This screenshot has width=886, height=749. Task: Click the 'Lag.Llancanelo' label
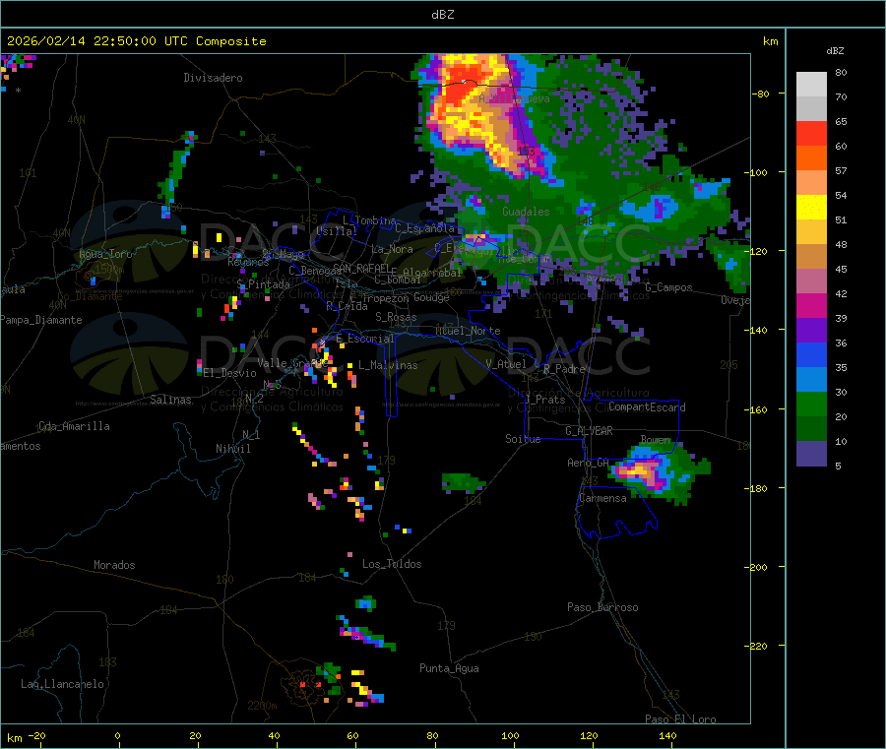[62, 684]
